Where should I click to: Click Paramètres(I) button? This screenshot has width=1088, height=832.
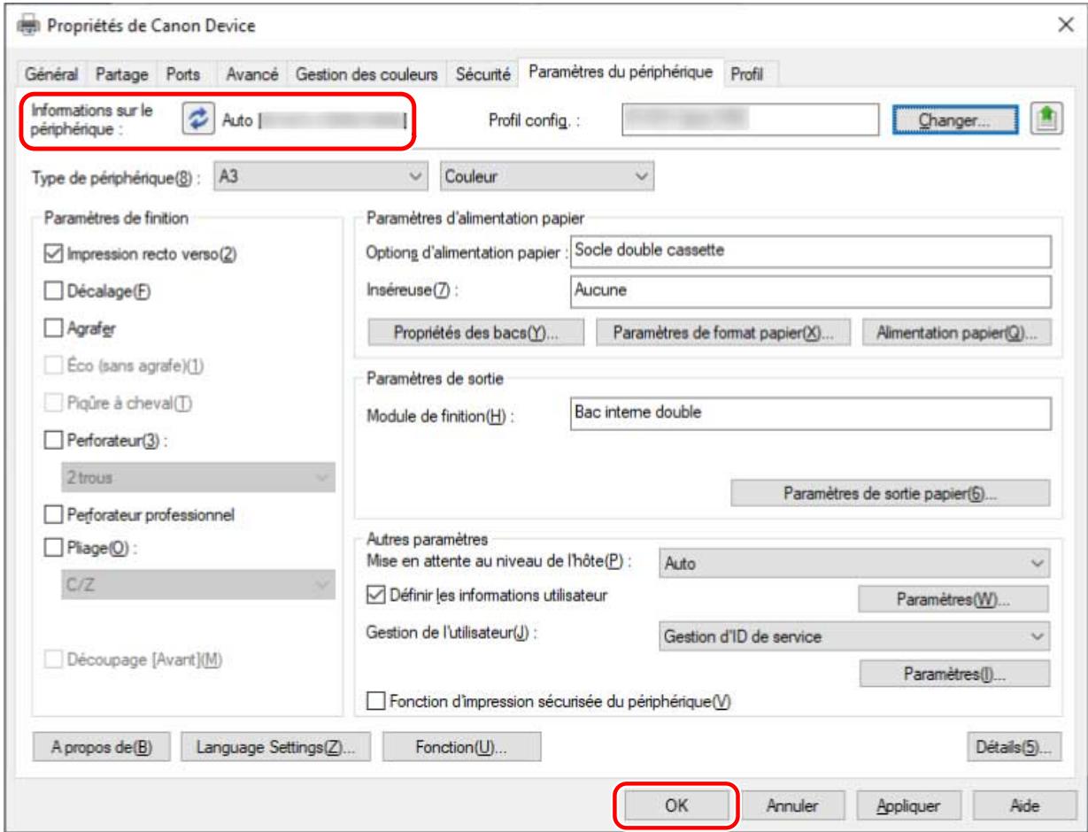click(954, 674)
